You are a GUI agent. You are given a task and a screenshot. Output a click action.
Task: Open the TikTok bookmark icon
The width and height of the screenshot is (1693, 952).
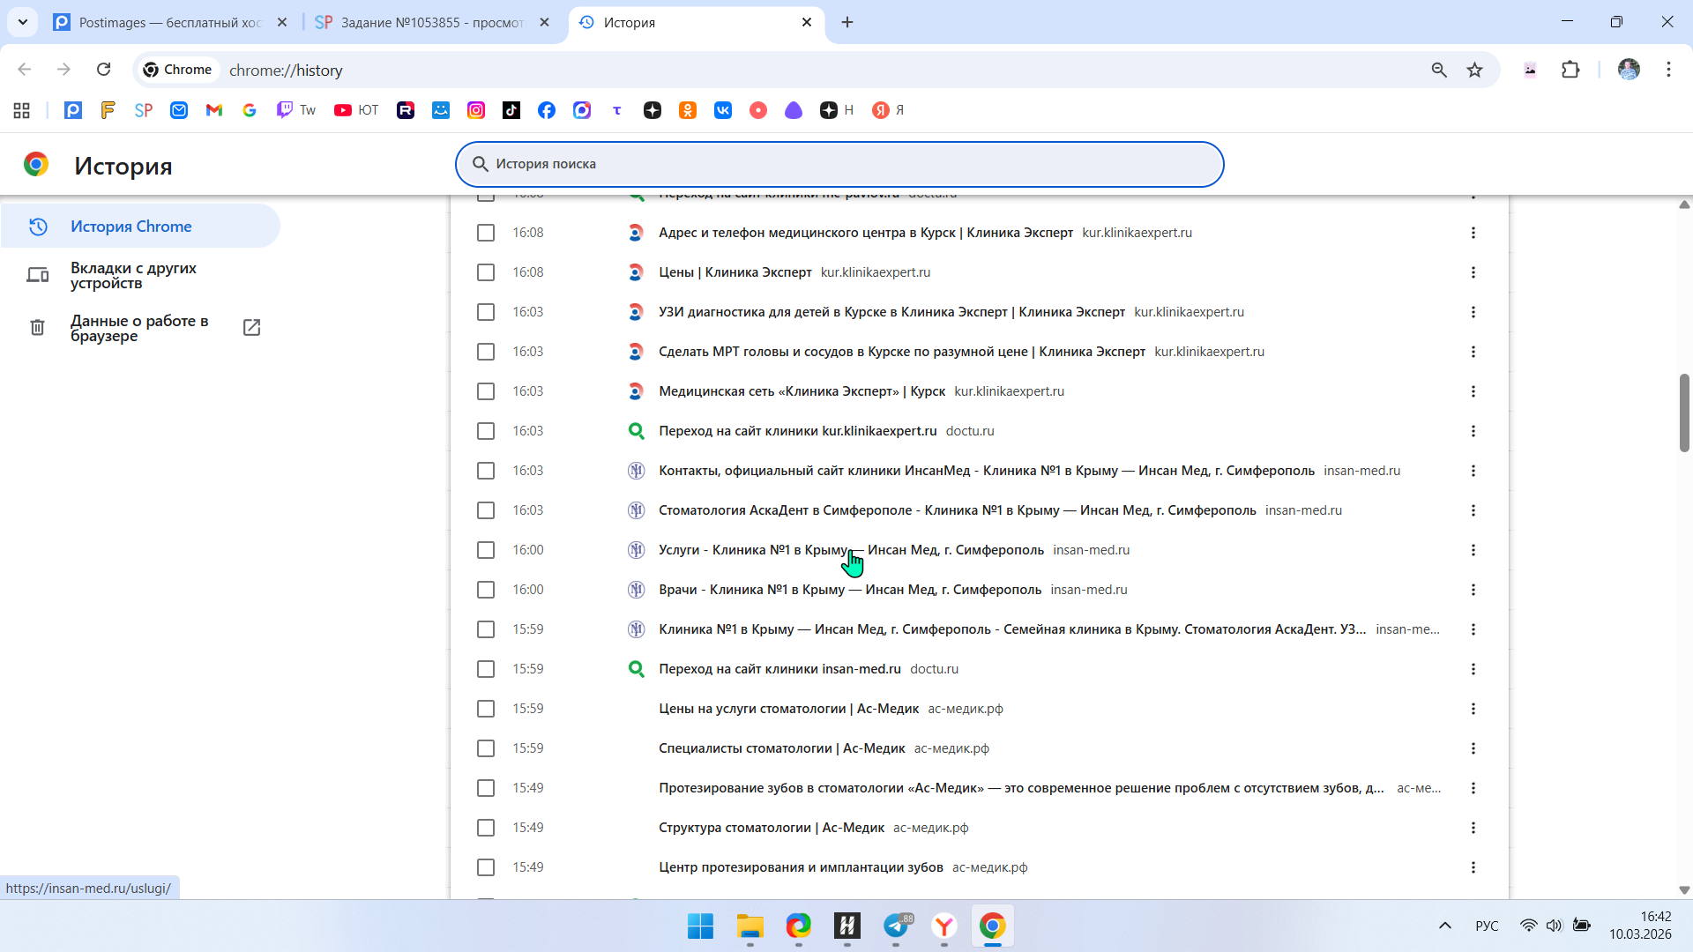point(511,110)
